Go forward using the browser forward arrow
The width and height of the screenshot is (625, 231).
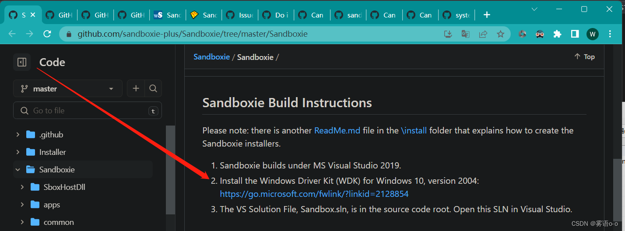[x=30, y=34]
